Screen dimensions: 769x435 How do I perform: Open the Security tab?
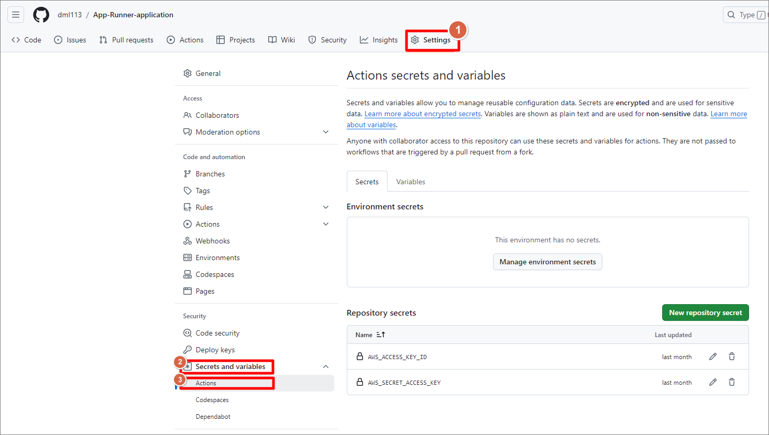click(x=327, y=40)
